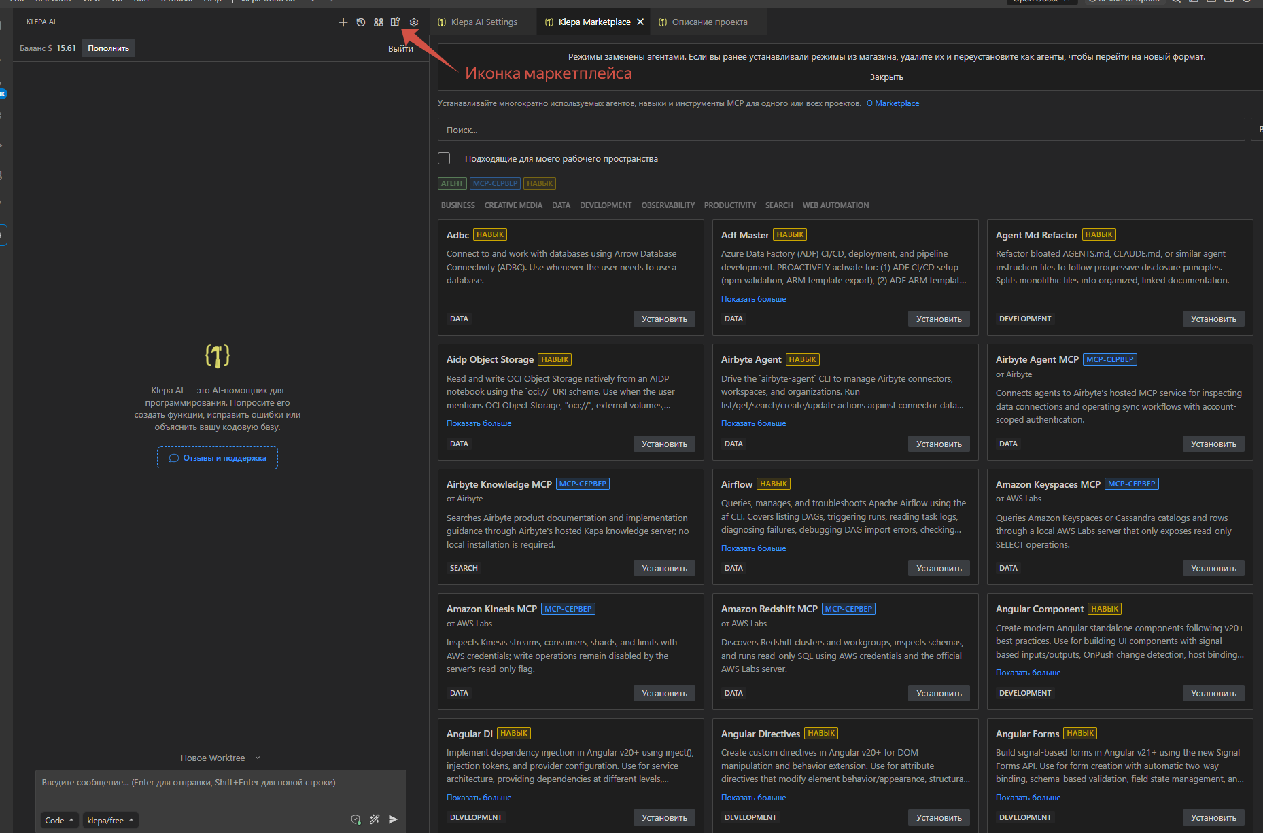Install the Angular Forms skill
This screenshot has width=1263, height=833.
tap(1213, 817)
